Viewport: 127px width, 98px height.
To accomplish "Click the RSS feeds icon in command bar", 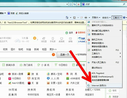I will coord(74,18).
